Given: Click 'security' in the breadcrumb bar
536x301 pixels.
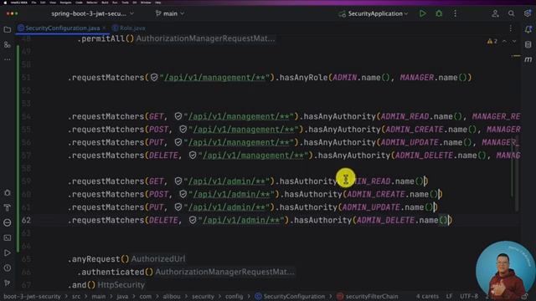Looking at the screenshot, I should click(x=203, y=296).
